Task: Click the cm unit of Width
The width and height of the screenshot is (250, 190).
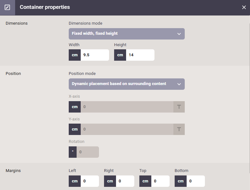Action: (75, 55)
